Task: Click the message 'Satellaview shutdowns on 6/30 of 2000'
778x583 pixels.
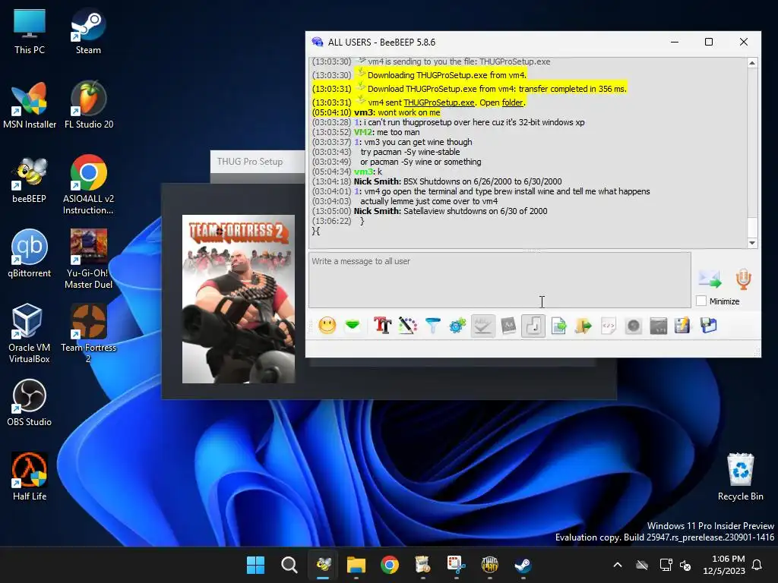Action: 476,211
